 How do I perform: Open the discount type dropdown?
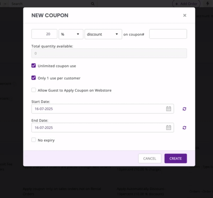[103, 34]
